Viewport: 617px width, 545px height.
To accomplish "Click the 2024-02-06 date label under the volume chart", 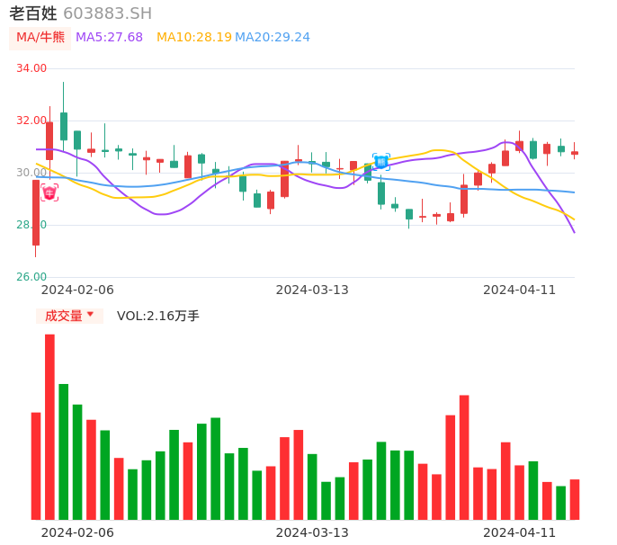I will coord(77,532).
